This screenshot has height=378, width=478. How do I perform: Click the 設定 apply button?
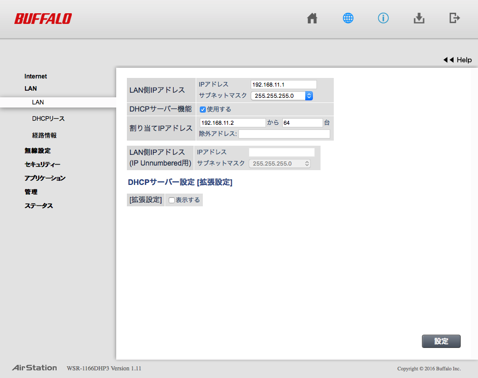click(441, 341)
